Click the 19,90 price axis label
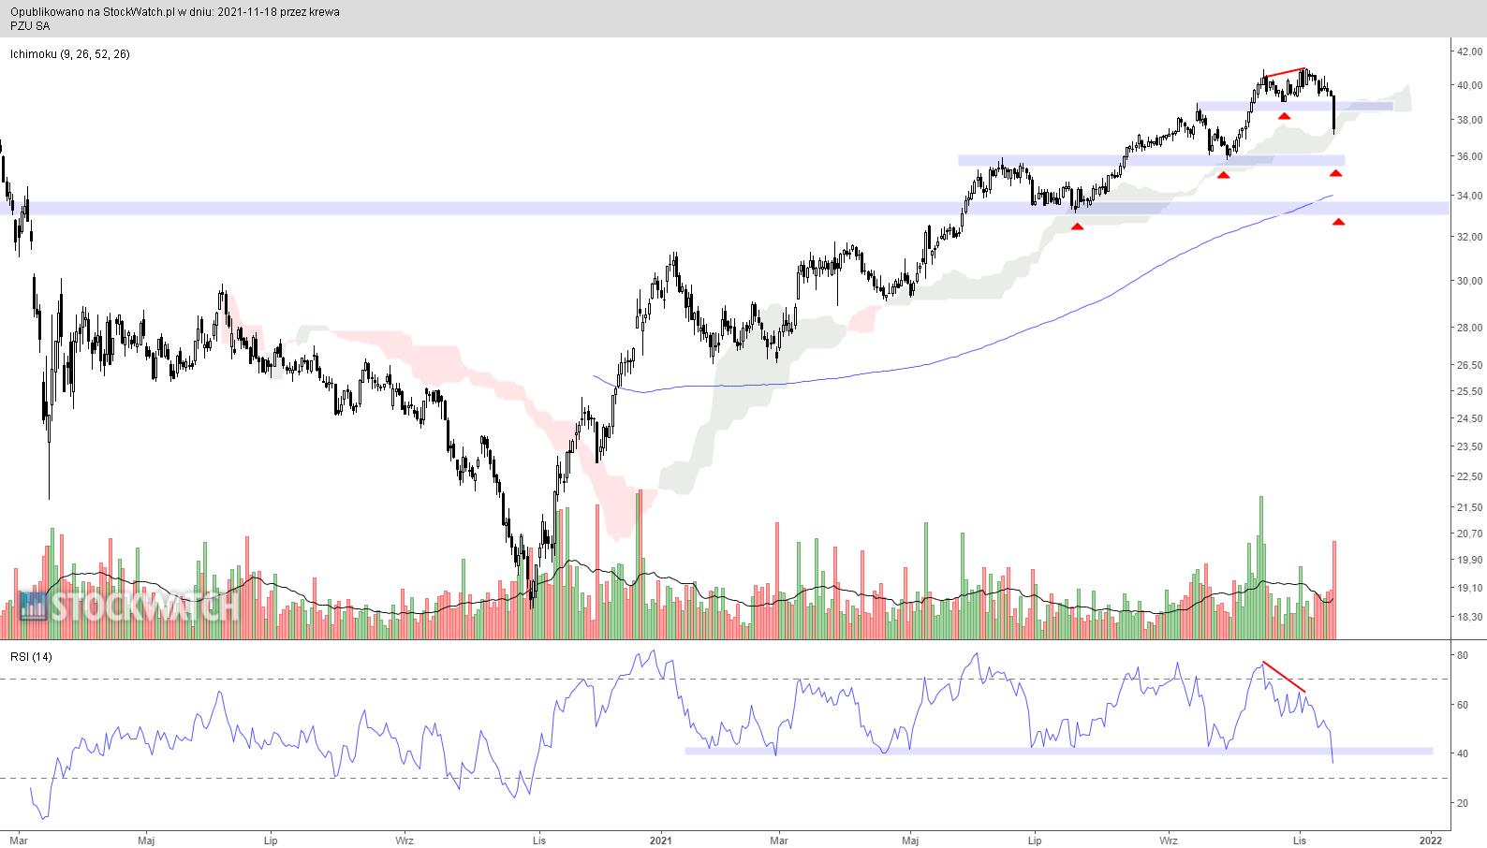Image resolution: width=1487 pixels, height=848 pixels. (x=1468, y=560)
